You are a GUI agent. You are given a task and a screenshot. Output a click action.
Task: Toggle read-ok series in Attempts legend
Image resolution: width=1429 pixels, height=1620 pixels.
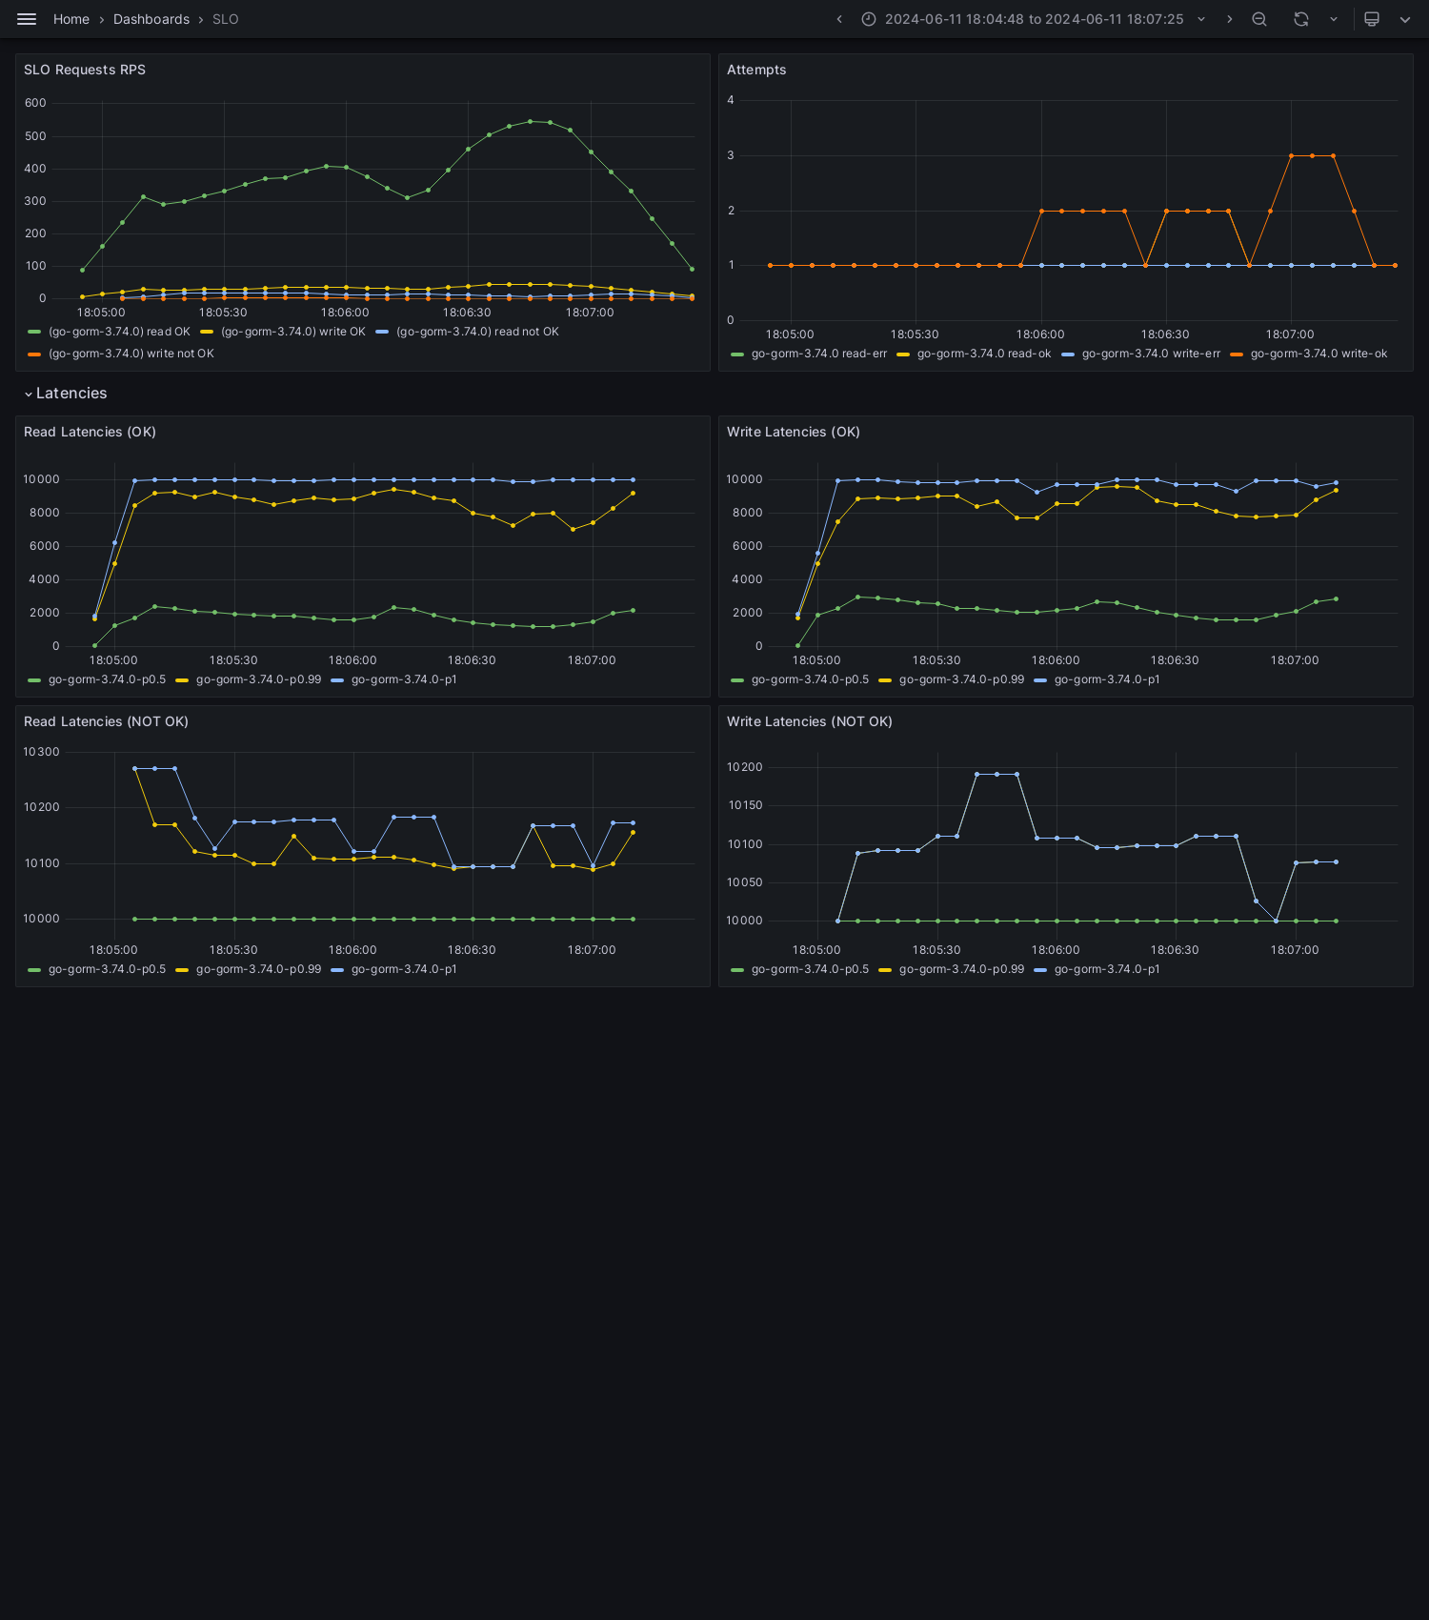pos(984,354)
